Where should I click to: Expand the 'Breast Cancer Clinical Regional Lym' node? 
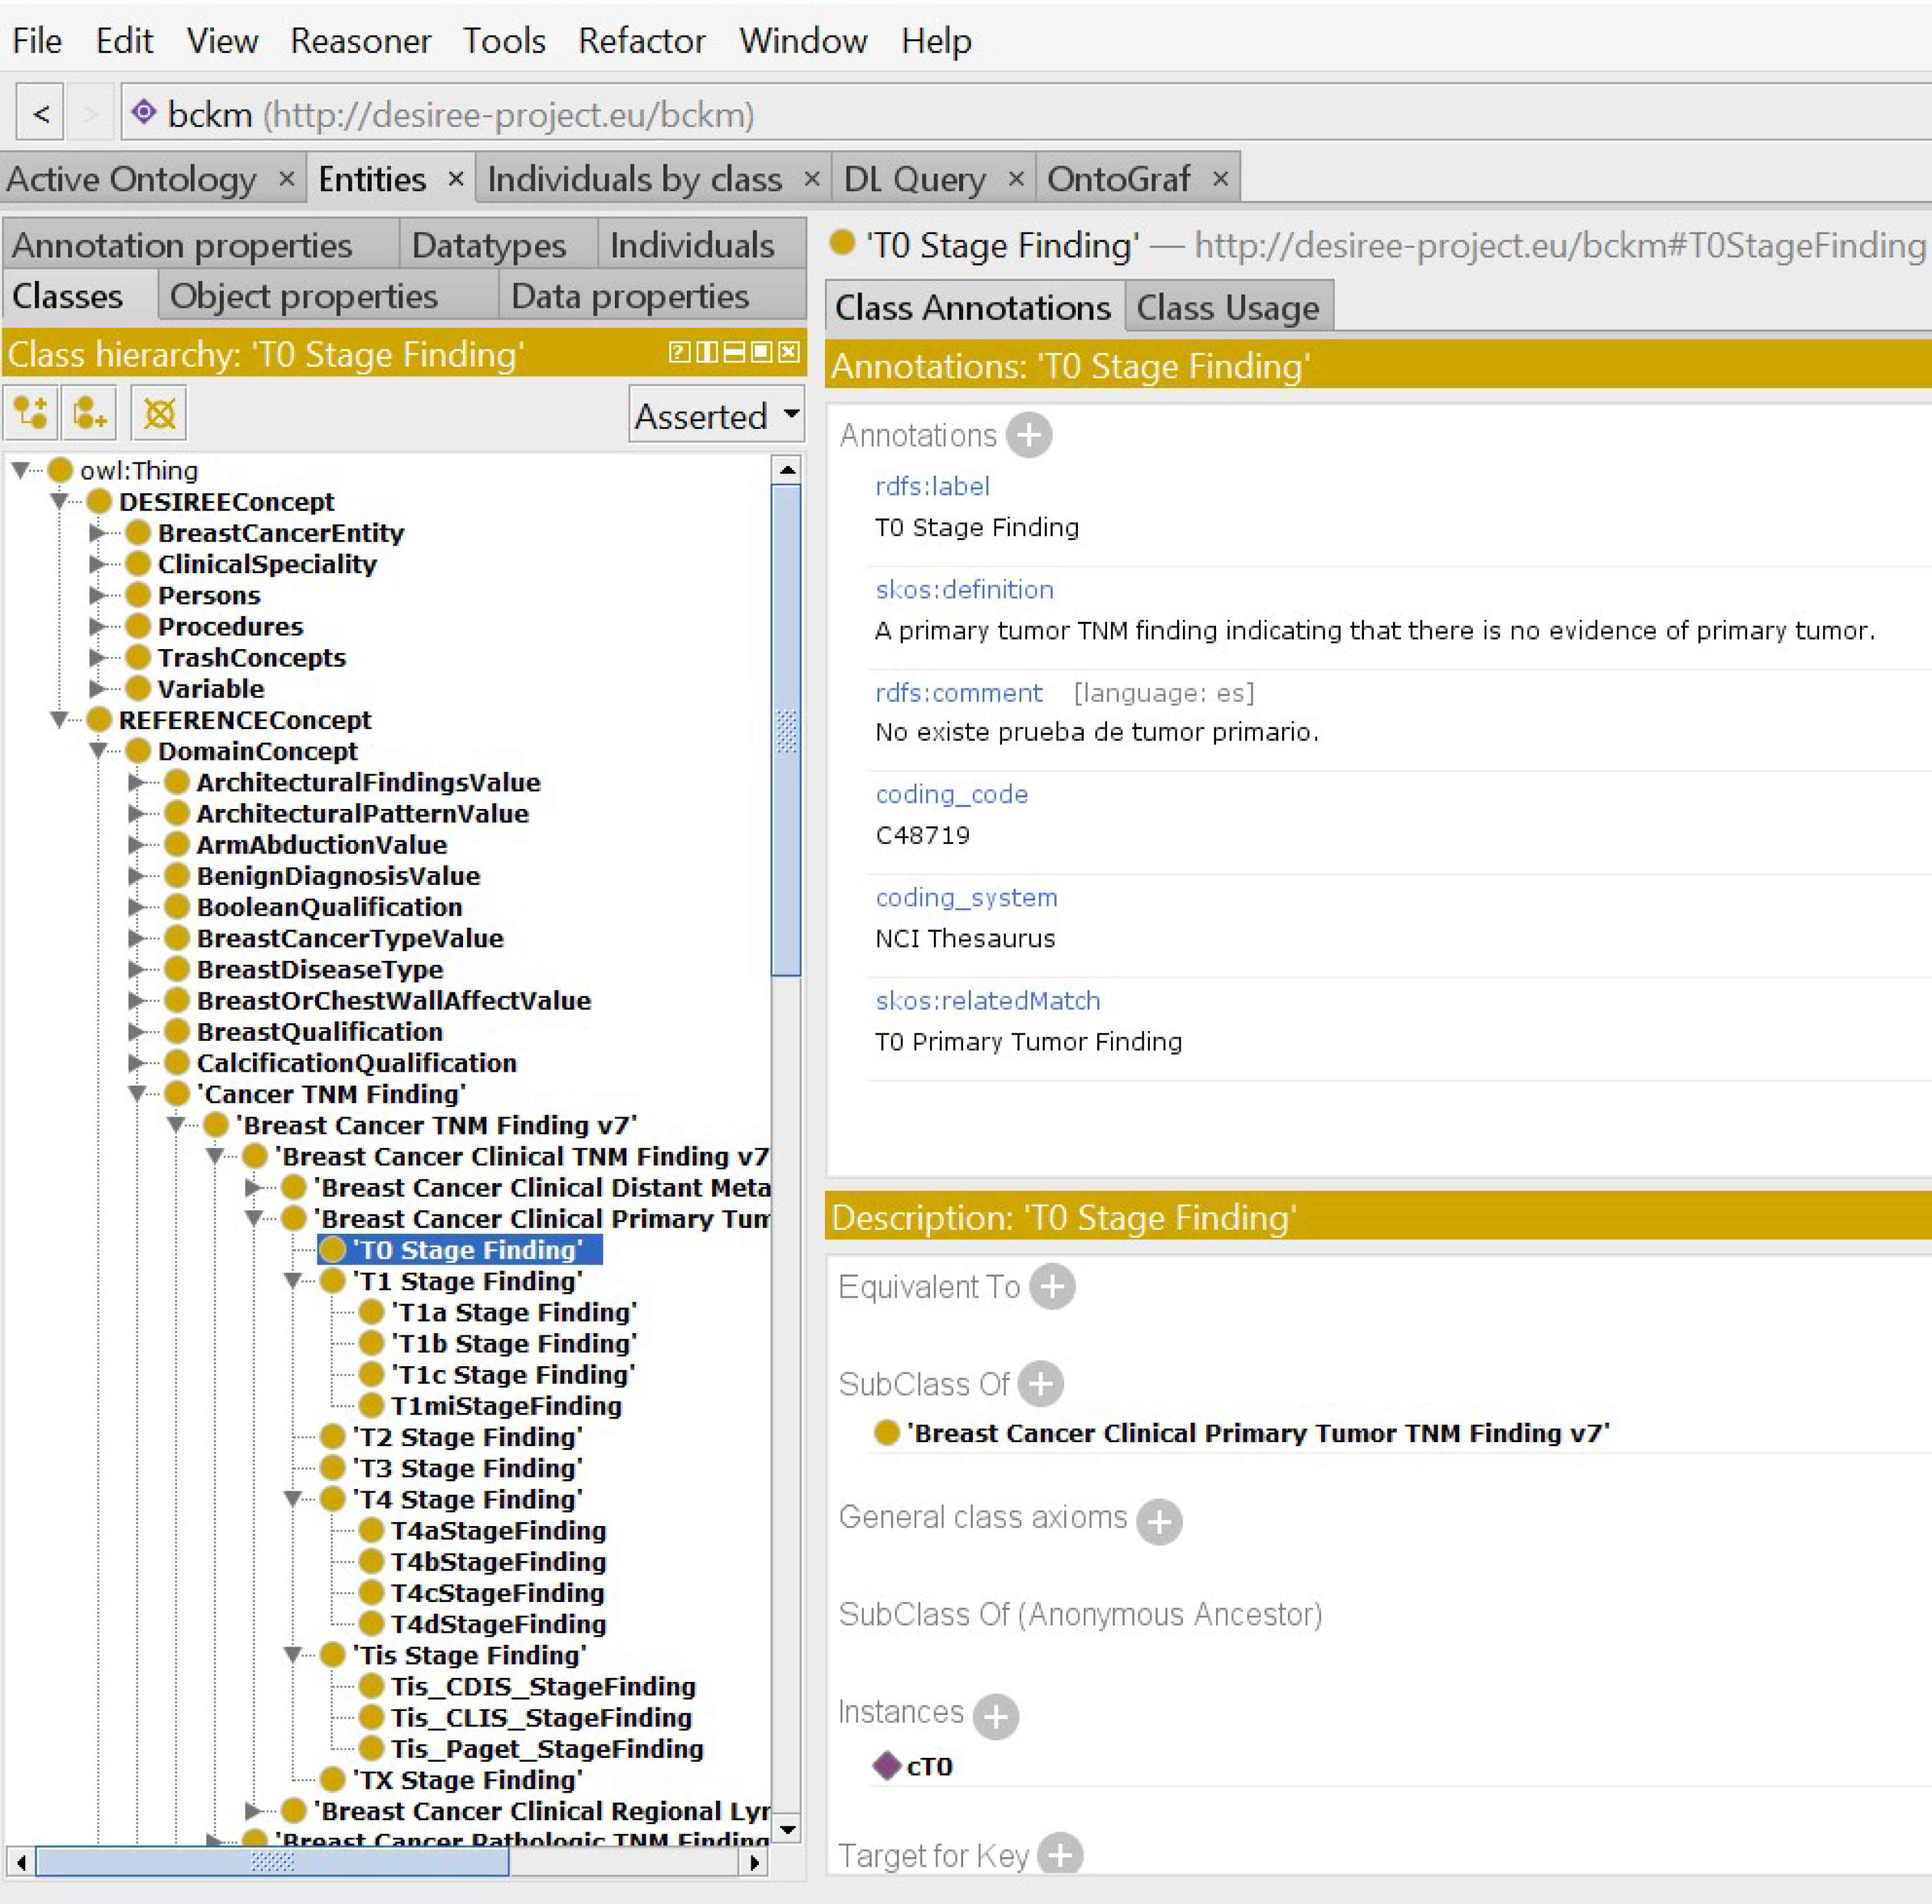tap(254, 1810)
